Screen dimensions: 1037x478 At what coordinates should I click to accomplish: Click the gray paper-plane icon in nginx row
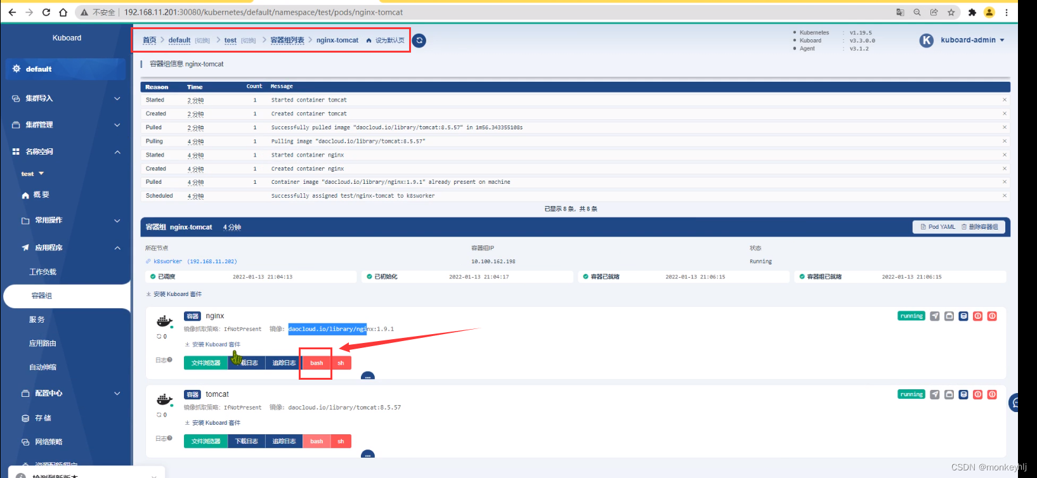pos(935,316)
